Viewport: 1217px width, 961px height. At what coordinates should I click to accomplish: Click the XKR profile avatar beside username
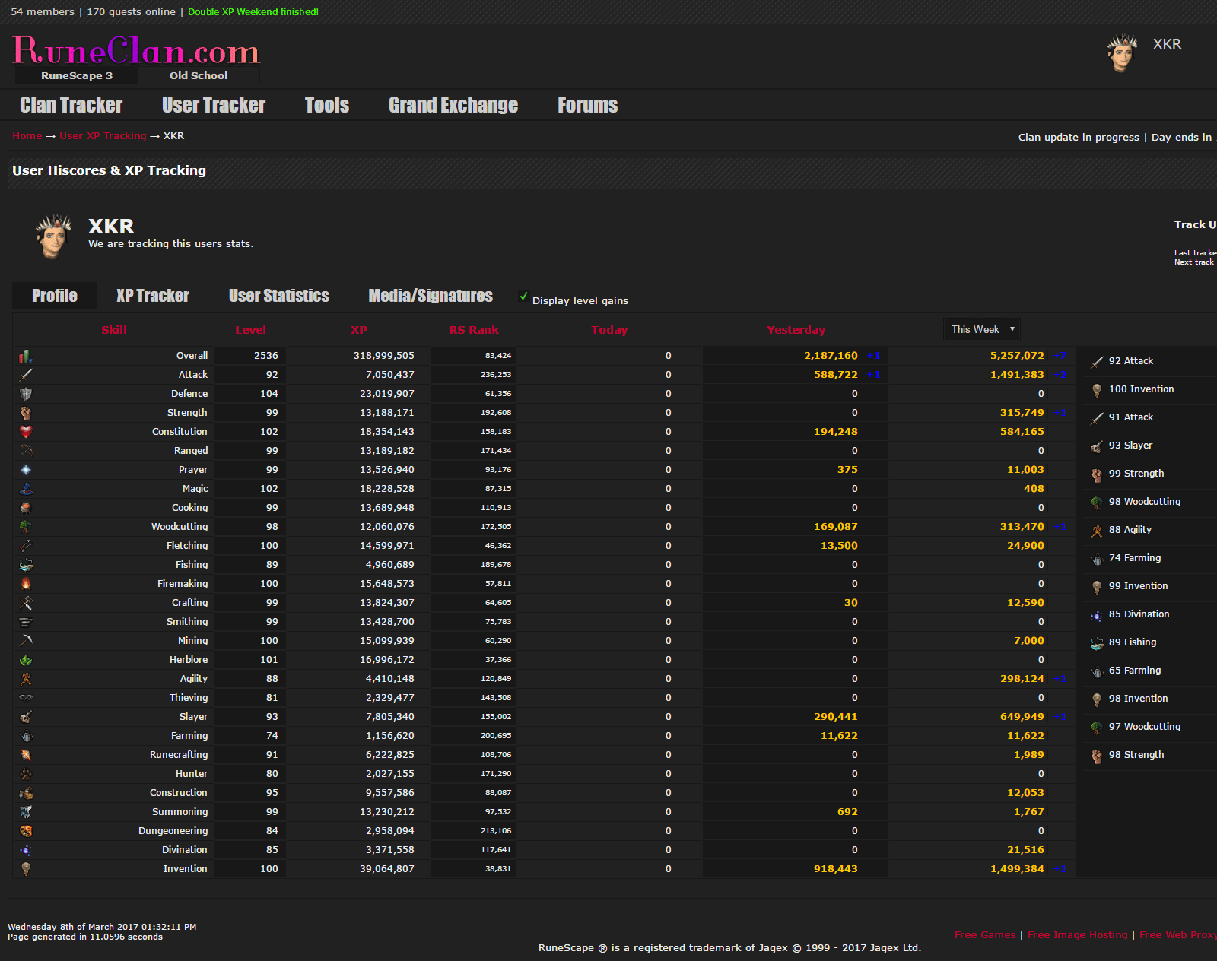tap(53, 236)
